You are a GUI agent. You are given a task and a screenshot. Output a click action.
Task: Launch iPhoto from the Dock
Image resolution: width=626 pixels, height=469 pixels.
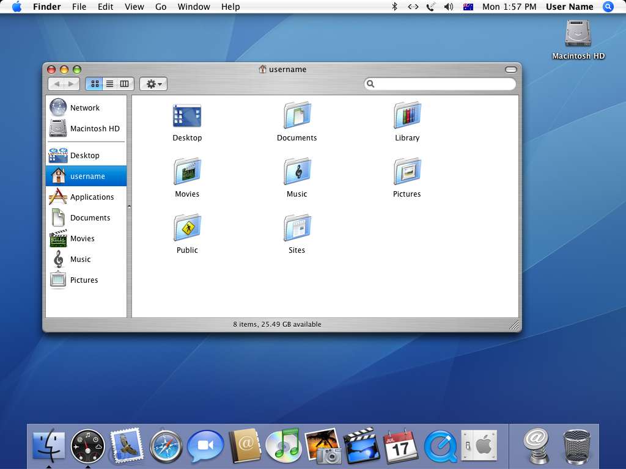pos(323,446)
